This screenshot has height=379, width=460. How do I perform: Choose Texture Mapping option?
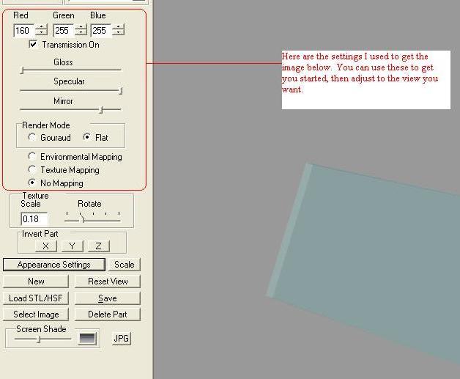(x=32, y=170)
